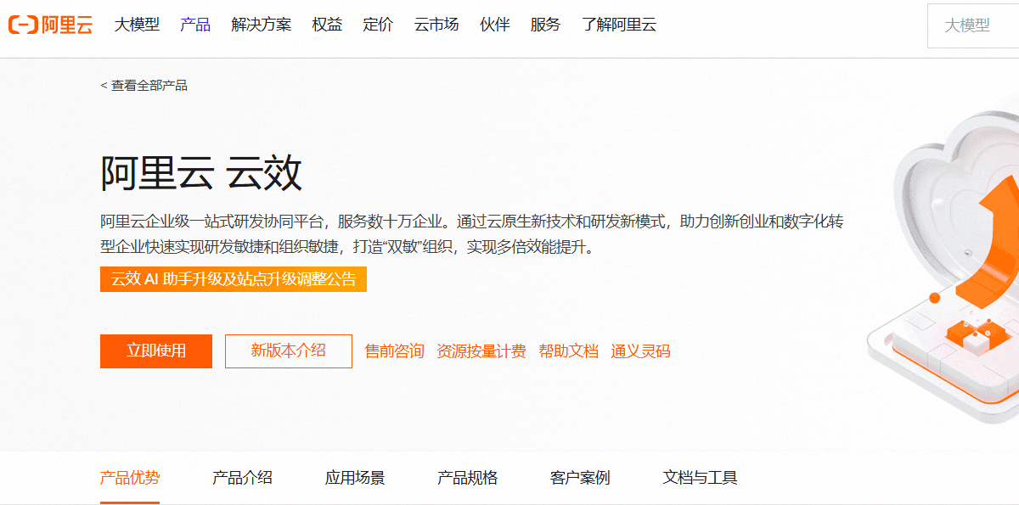Open the 伙伴 nav item
This screenshot has width=1019, height=505.
pyautogui.click(x=495, y=25)
